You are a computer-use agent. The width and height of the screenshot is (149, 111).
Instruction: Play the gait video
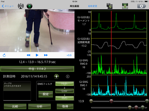[37, 55]
